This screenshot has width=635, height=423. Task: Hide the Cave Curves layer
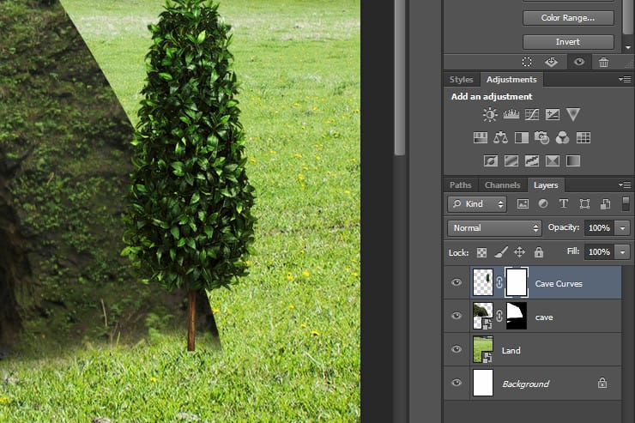pos(457,282)
